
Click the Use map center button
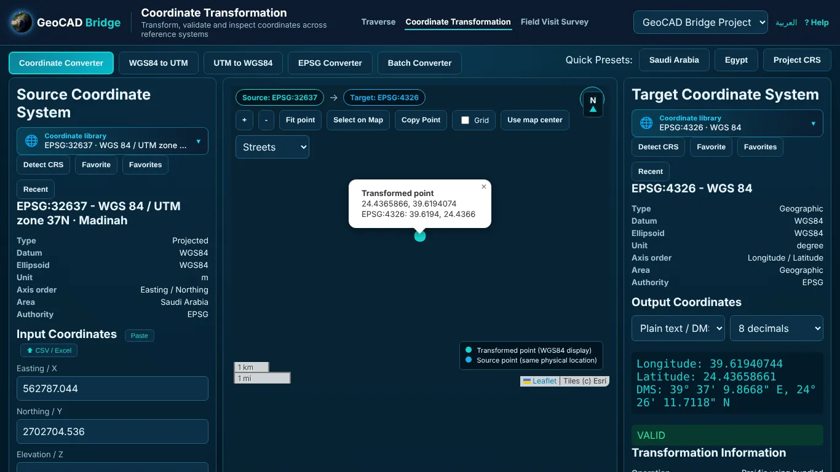[535, 120]
